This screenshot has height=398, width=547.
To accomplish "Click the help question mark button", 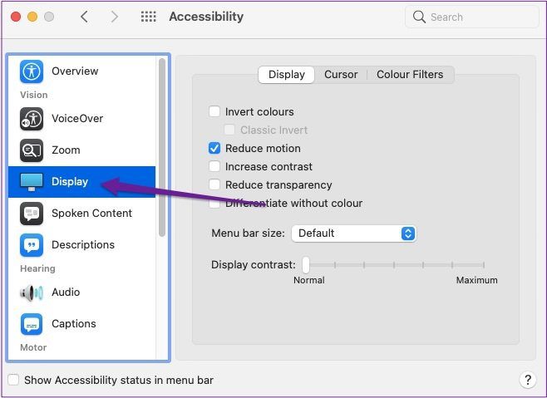I will [x=527, y=380].
